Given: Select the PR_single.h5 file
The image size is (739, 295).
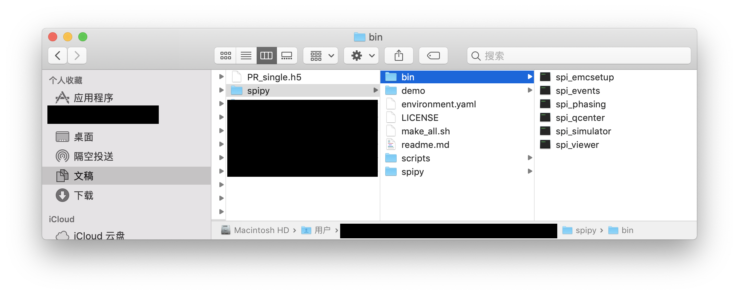Looking at the screenshot, I should 303,77.
